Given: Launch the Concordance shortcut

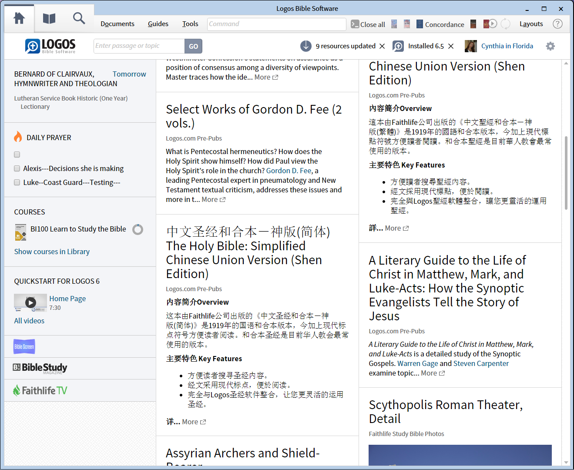Looking at the screenshot, I should point(440,24).
